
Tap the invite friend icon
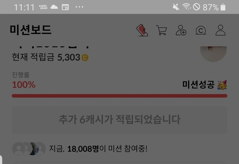181,30
